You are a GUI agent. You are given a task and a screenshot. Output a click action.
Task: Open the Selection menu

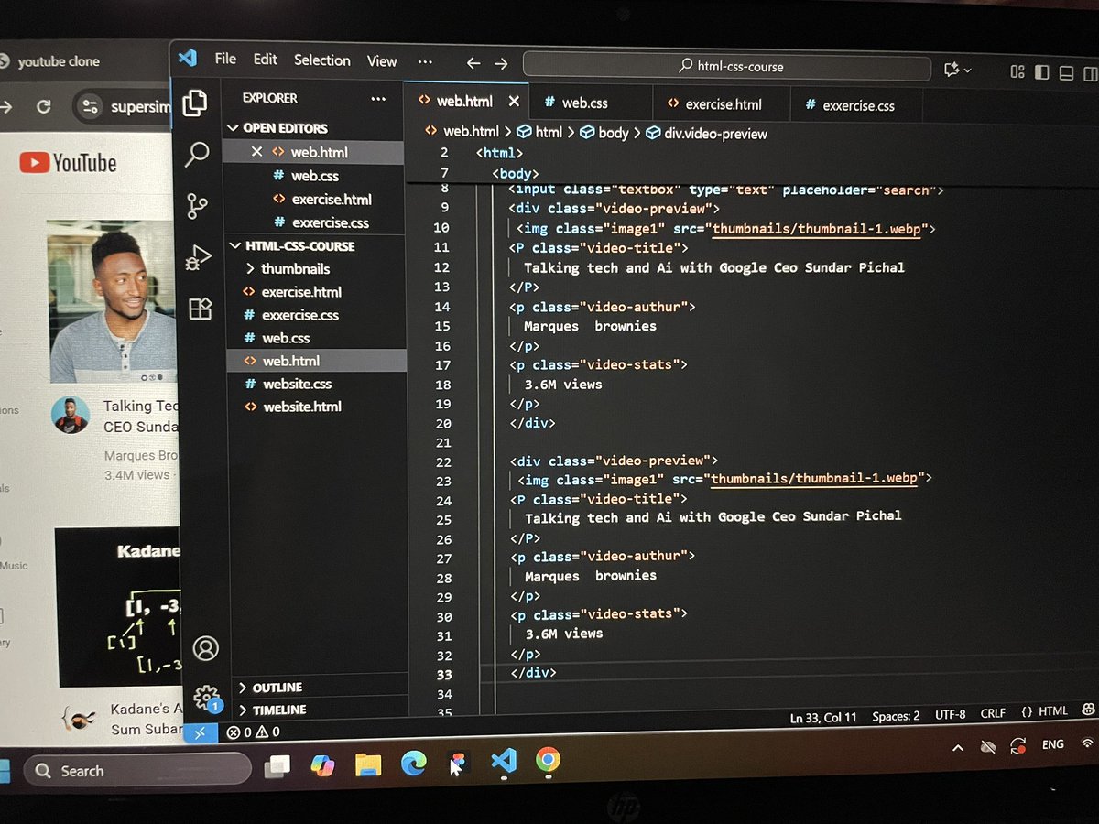(x=322, y=60)
